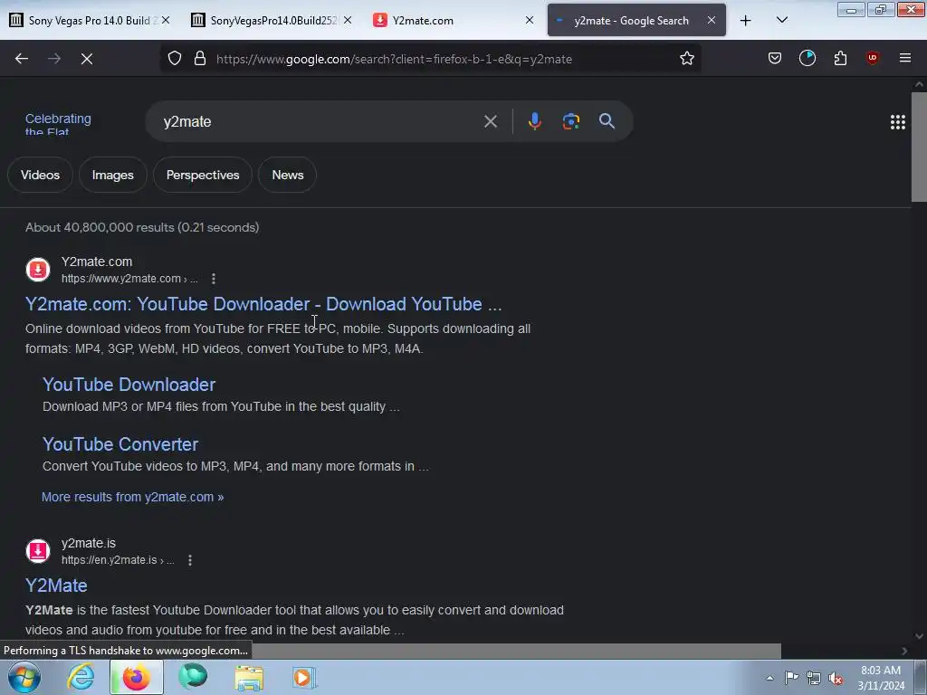
Task: Close the y2mate - Google Search tab
Action: click(712, 20)
